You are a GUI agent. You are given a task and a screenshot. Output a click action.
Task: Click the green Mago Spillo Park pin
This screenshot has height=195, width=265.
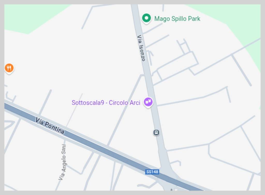(146, 18)
